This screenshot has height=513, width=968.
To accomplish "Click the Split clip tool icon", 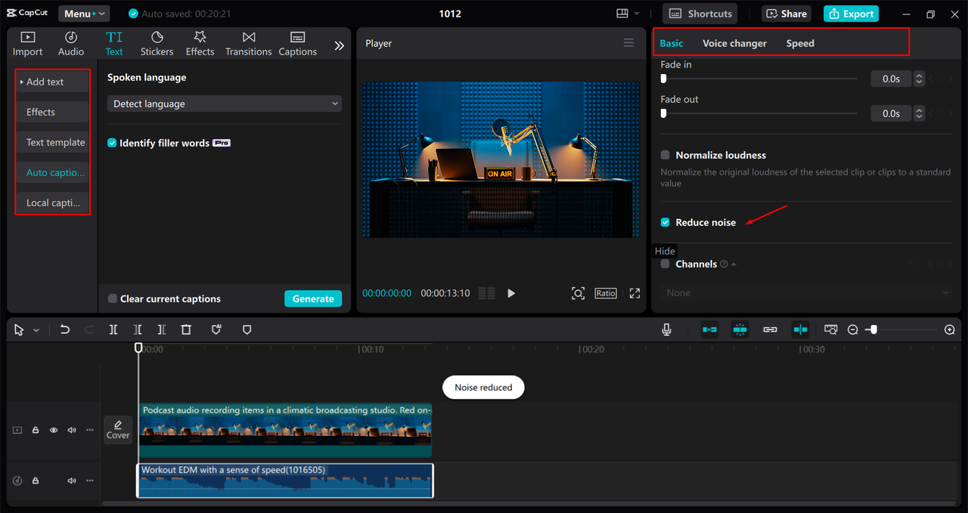I will (113, 329).
